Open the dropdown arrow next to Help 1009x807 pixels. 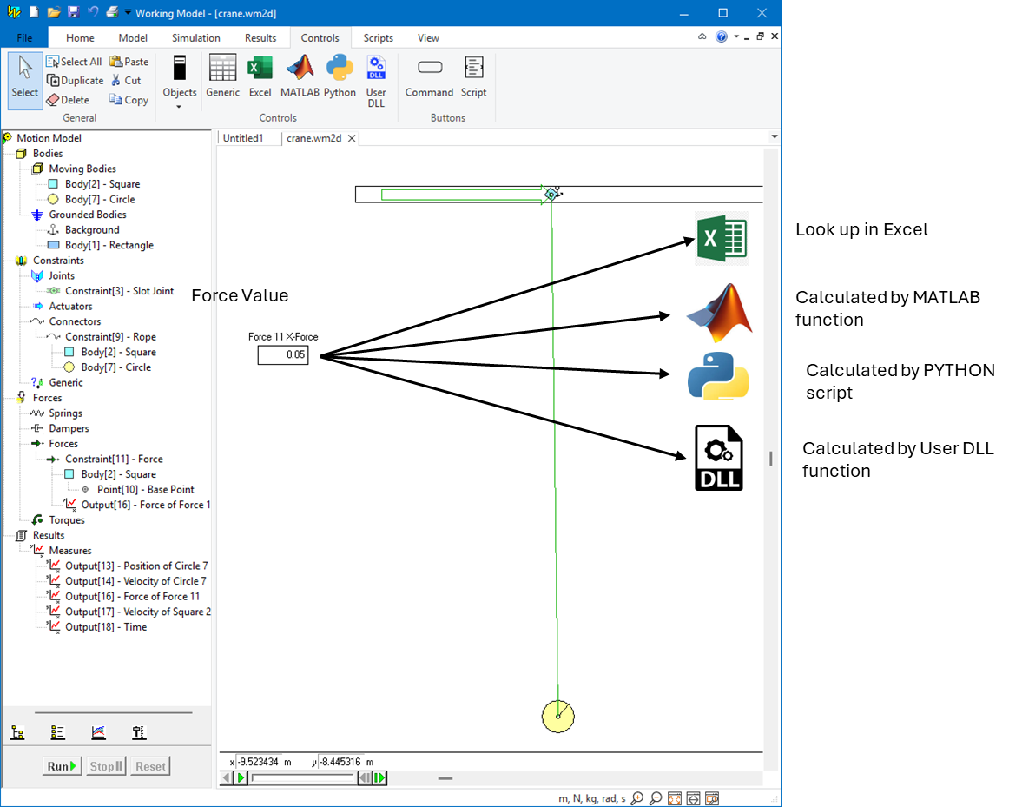736,36
